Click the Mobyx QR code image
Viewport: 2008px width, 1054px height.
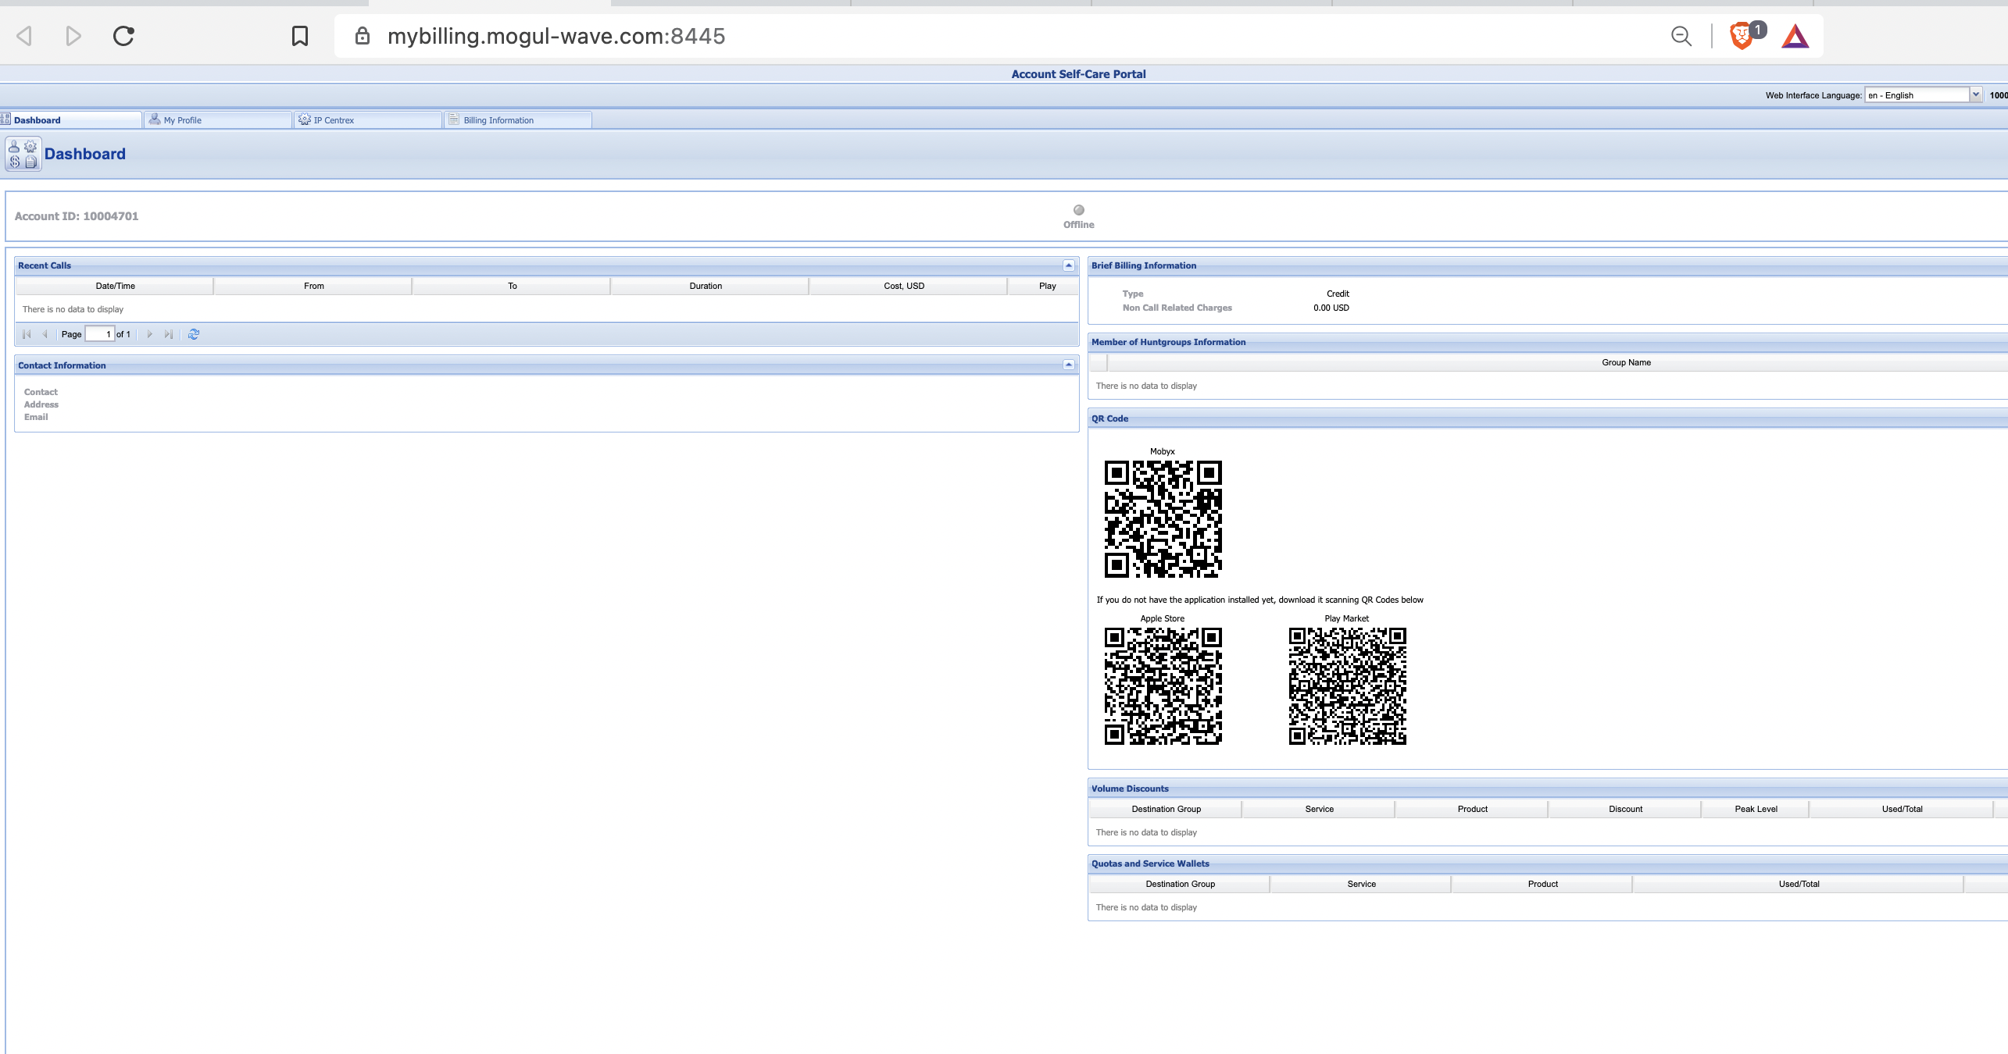click(x=1163, y=518)
